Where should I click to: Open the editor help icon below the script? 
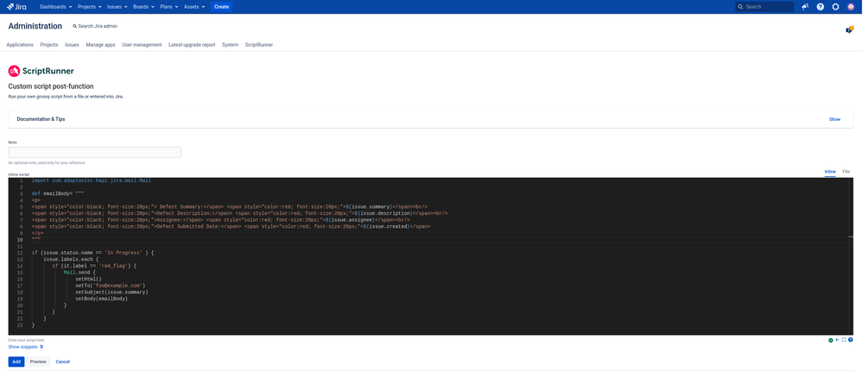coord(850,340)
